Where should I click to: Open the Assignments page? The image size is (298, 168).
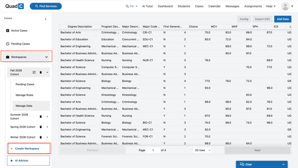(253, 6)
